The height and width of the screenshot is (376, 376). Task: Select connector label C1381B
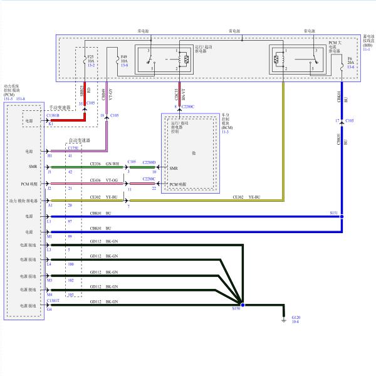[53, 115]
